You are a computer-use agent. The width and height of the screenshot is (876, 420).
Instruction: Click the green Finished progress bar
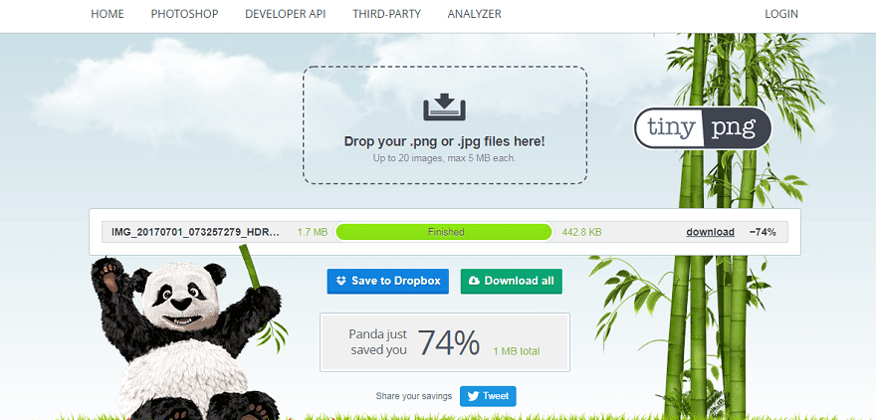point(444,232)
